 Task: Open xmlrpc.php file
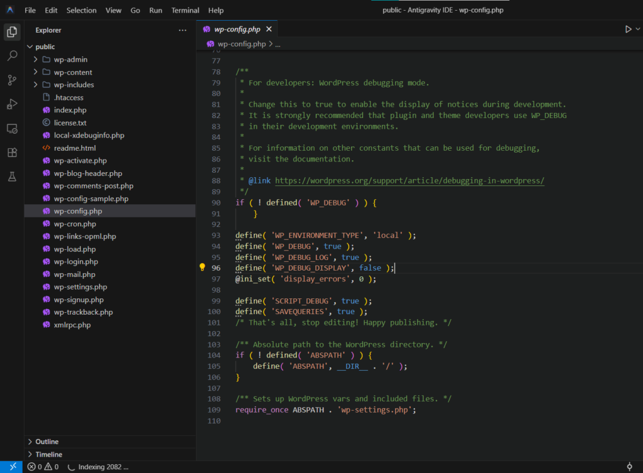110,325
